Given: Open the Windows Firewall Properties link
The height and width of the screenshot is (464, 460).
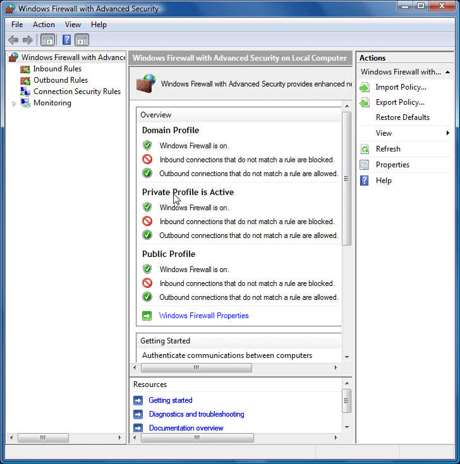Looking at the screenshot, I should [x=204, y=316].
